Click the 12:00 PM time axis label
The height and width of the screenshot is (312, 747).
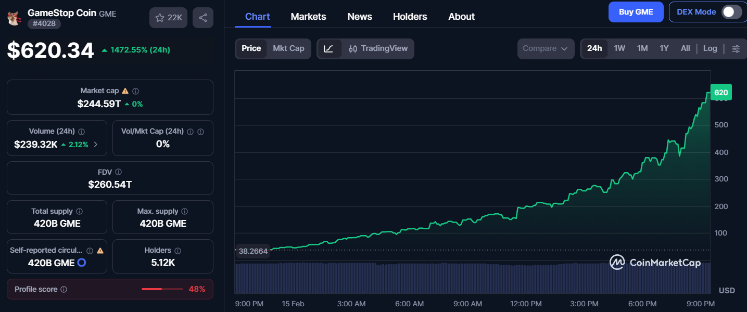526,304
